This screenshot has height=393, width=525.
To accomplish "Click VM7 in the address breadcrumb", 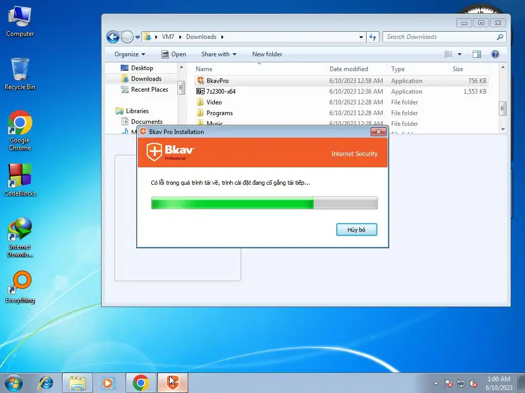I will pyautogui.click(x=168, y=37).
